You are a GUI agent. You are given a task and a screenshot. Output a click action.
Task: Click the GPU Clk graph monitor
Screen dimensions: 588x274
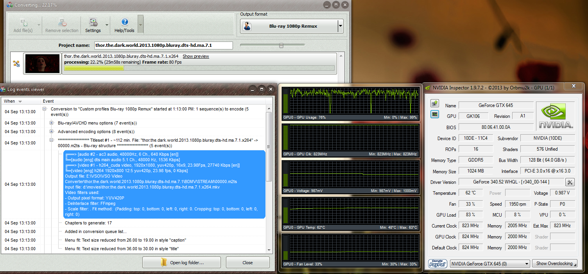tap(350, 140)
